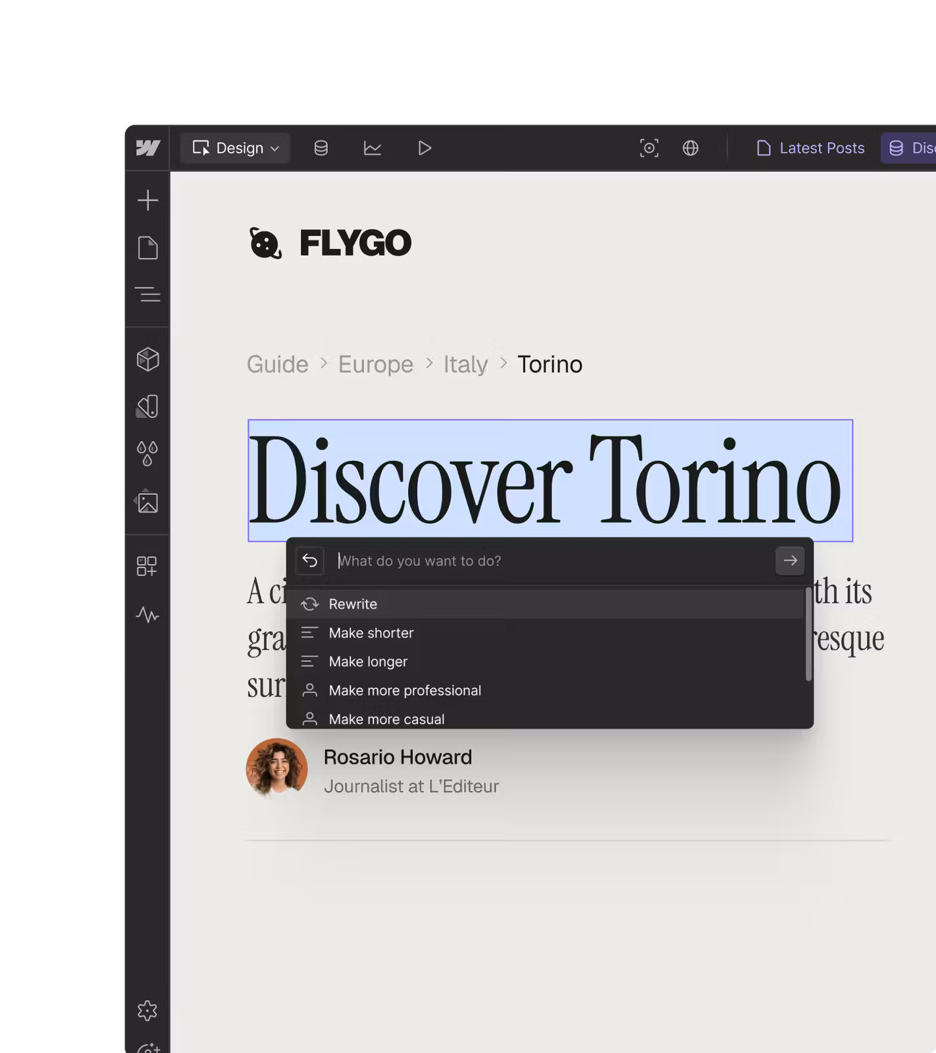Open the Assets image icon
The image size is (936, 1053).
coord(147,502)
